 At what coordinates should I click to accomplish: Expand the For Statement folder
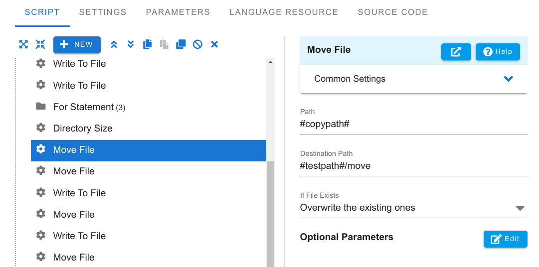click(41, 107)
